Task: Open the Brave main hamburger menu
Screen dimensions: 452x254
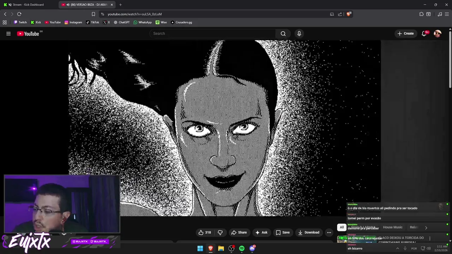Action: point(447,14)
